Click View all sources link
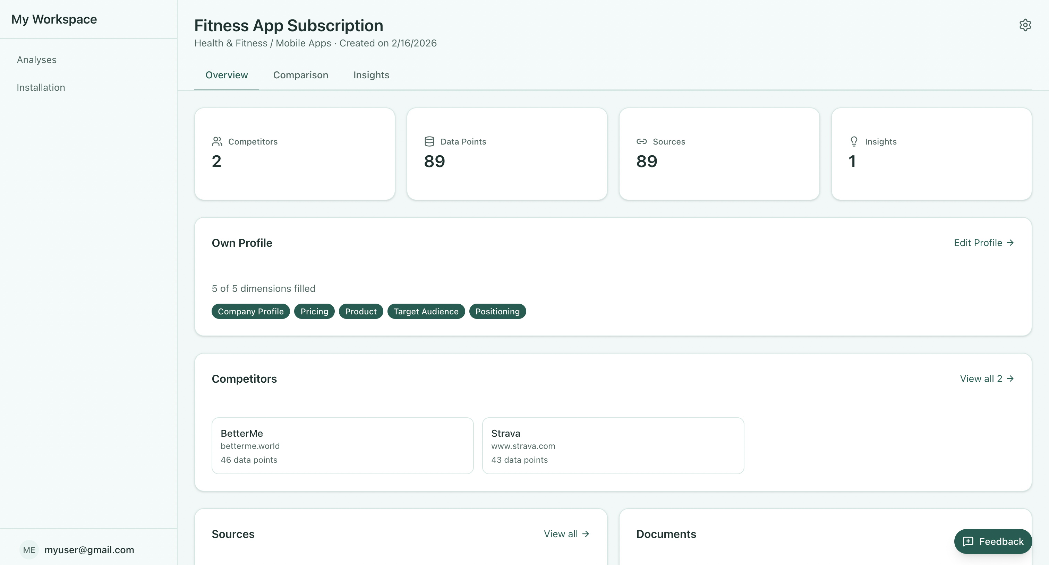 566,534
